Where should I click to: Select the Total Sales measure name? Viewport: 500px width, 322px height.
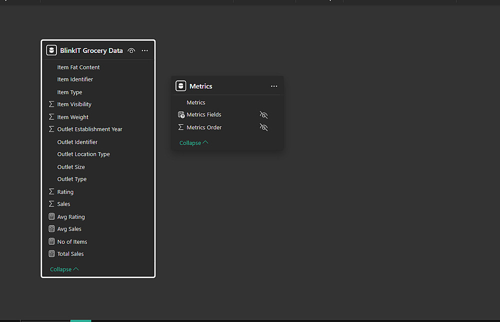(70, 254)
